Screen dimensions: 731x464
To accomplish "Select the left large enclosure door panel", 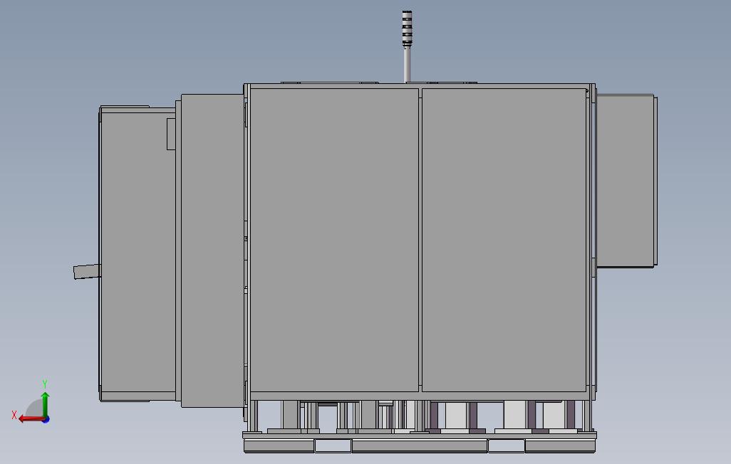I will point(334,240).
